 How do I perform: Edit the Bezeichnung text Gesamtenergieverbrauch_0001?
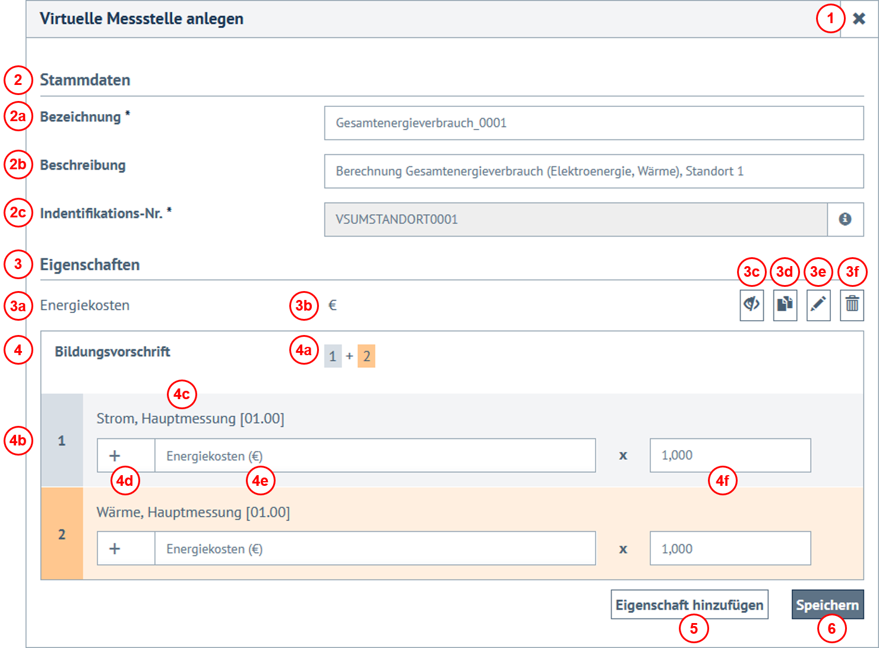[593, 123]
